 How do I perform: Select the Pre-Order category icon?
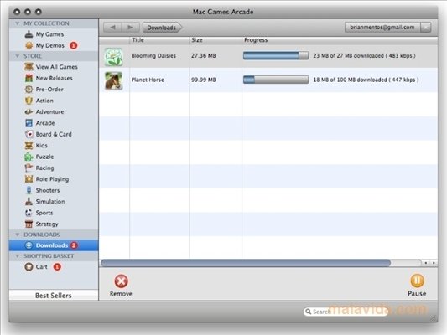coord(29,90)
